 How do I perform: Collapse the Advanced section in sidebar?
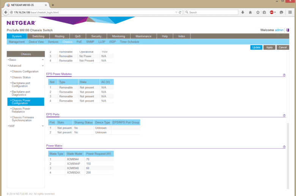pyautogui.click(x=43, y=66)
